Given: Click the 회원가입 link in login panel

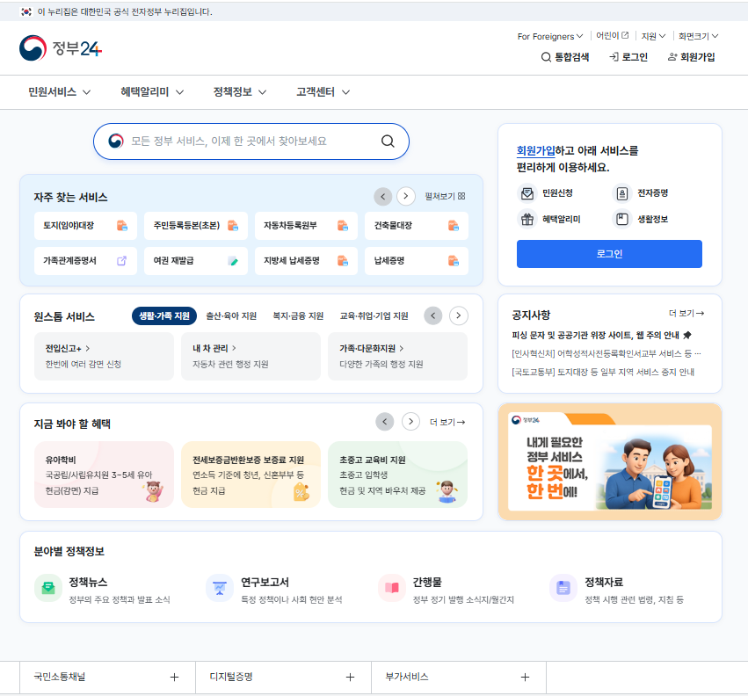Looking at the screenshot, I should tap(535, 151).
